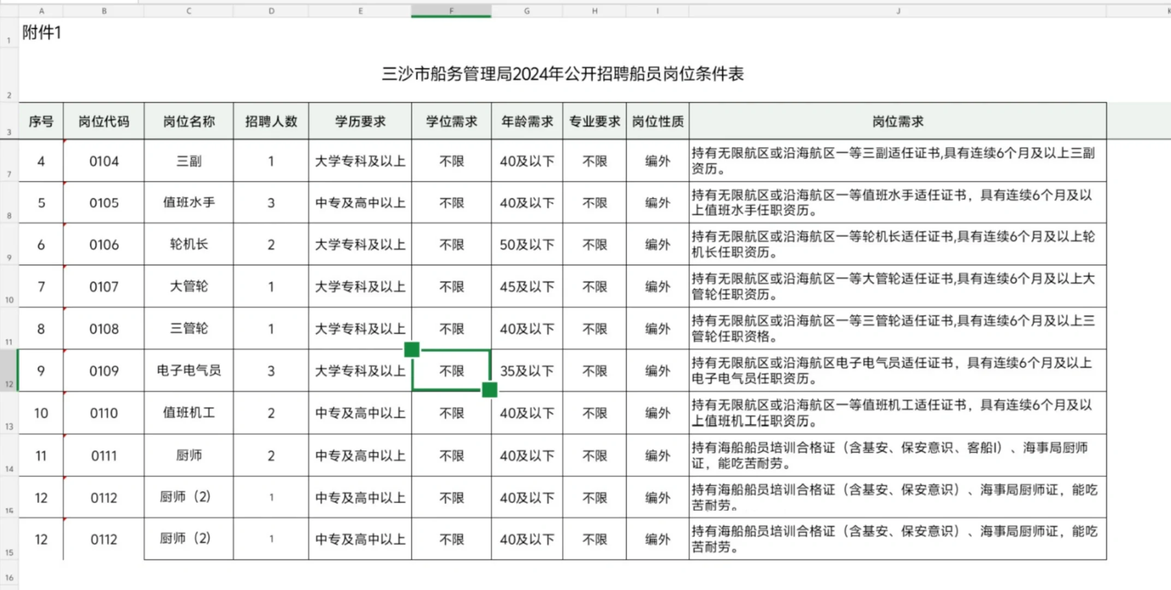Select the 45及以下 age cell

[x=527, y=287]
